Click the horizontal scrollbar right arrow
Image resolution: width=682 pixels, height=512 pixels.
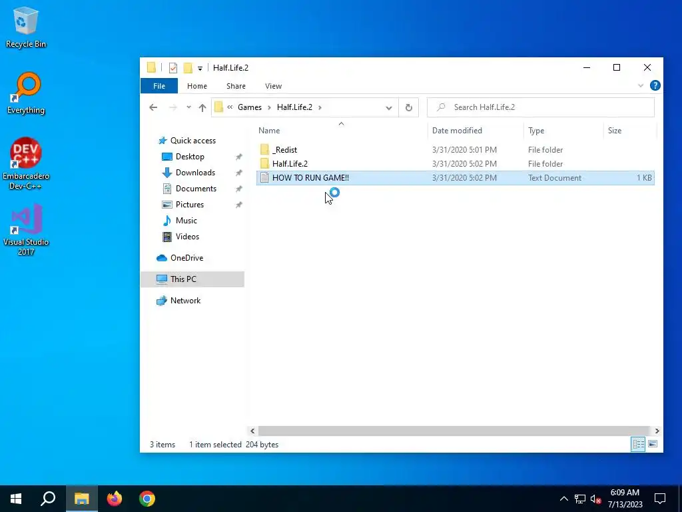coord(657,431)
